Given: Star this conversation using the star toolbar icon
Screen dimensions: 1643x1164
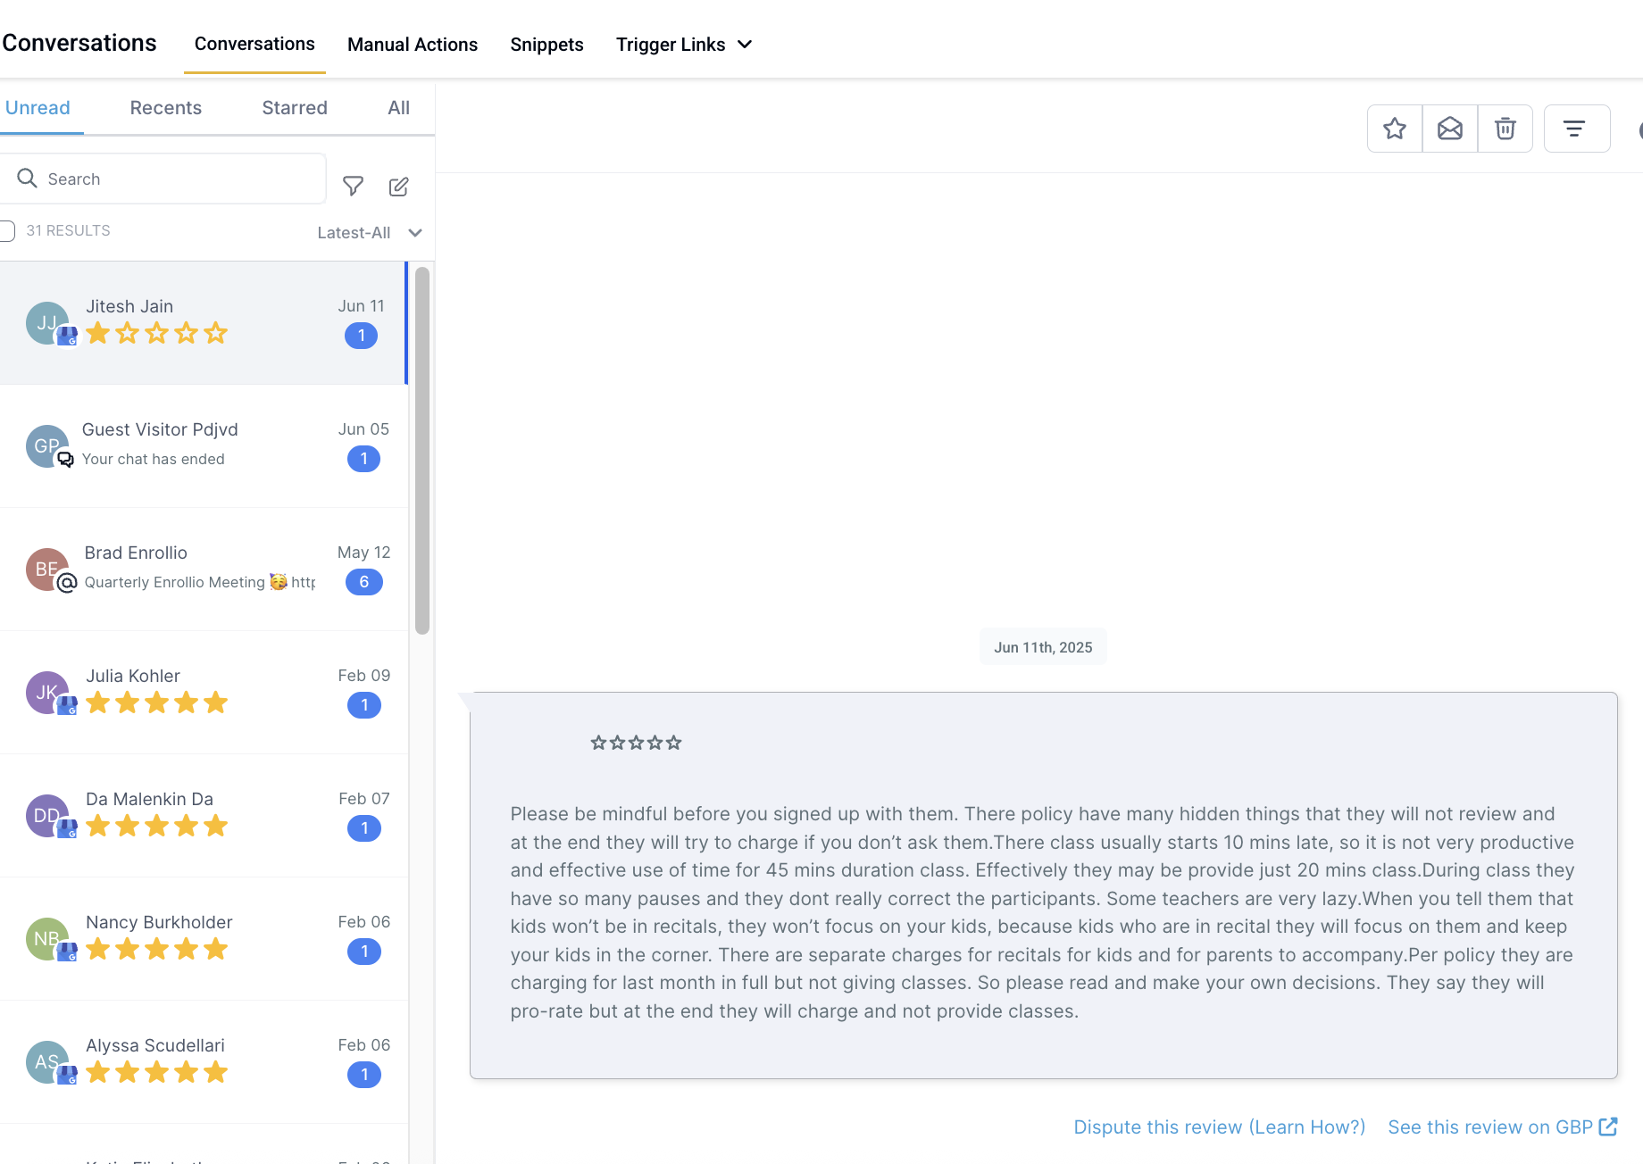Looking at the screenshot, I should coord(1394,129).
